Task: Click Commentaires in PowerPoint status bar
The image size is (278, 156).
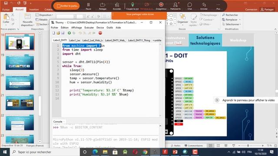Action: [194, 146]
